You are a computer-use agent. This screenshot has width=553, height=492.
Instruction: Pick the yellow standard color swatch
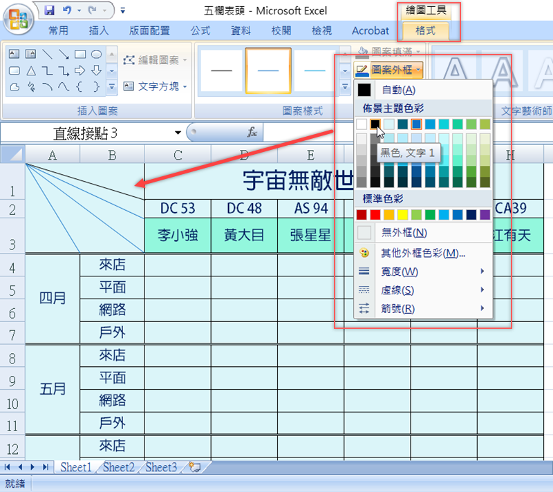pos(402,215)
